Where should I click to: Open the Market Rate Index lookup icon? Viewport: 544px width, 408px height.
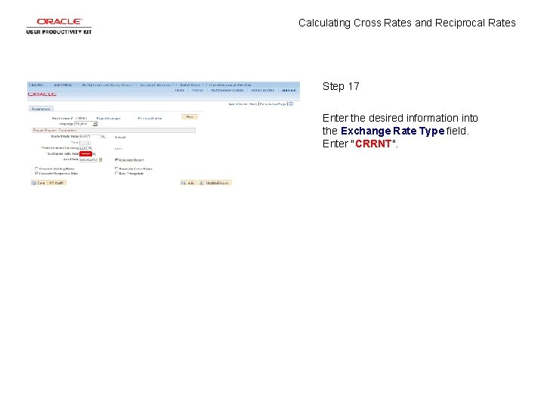pyautogui.click(x=103, y=137)
